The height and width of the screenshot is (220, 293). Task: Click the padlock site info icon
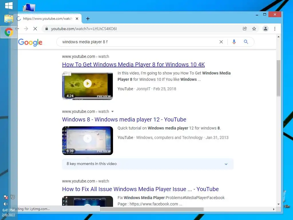coord(47,29)
